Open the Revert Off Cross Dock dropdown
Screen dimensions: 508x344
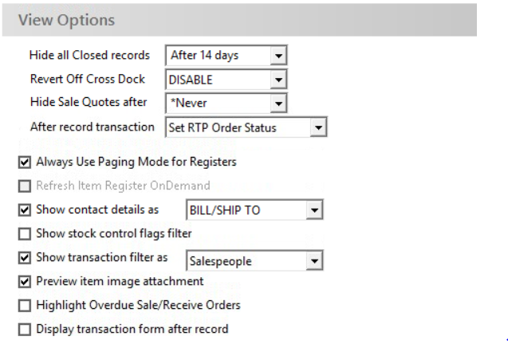(278, 80)
